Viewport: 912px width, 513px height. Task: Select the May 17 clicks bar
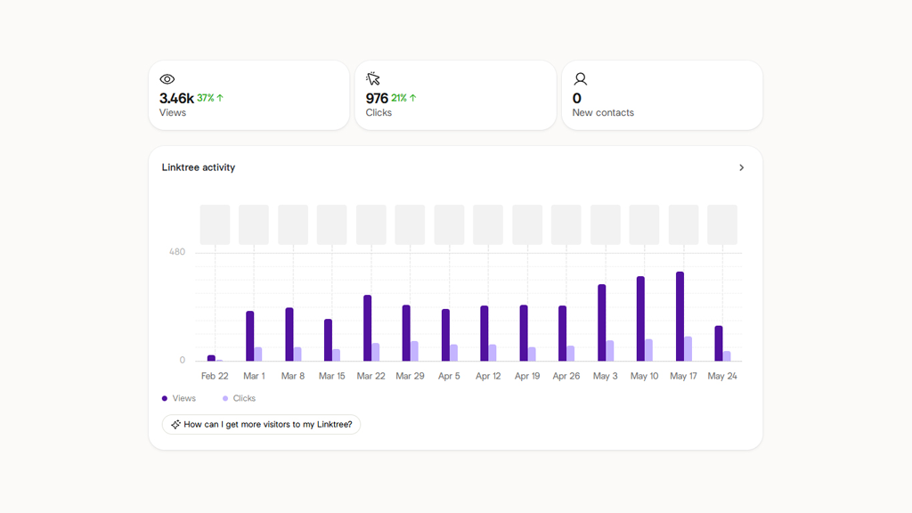pyautogui.click(x=688, y=349)
